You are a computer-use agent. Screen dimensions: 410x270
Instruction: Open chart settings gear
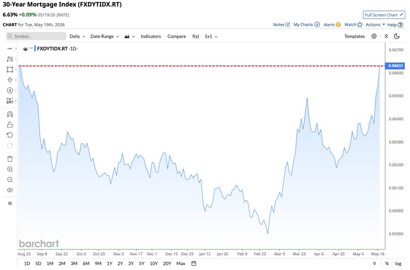tap(374, 36)
